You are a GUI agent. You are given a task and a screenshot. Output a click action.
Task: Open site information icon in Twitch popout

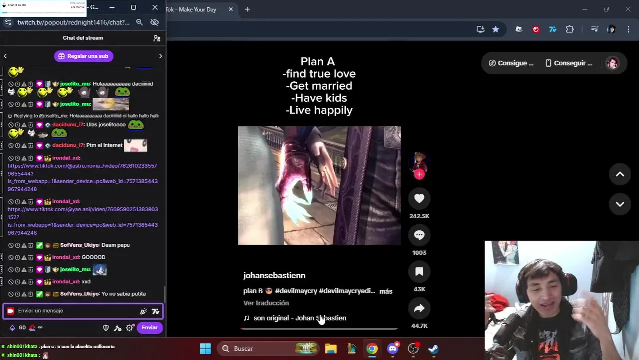coord(8,22)
